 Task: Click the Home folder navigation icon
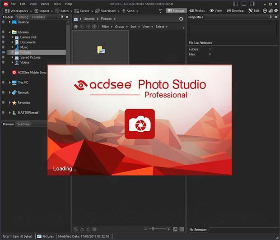pyautogui.click(x=76, y=27)
